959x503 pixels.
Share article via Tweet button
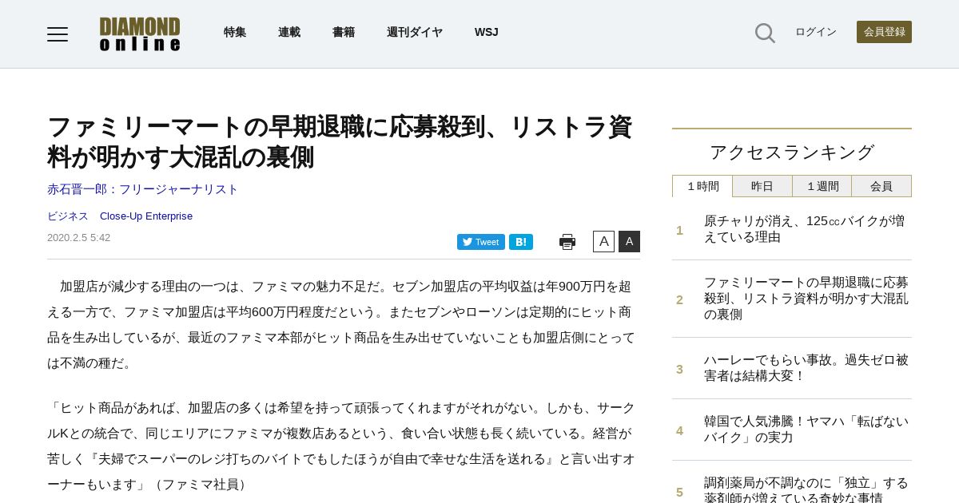[x=481, y=242]
